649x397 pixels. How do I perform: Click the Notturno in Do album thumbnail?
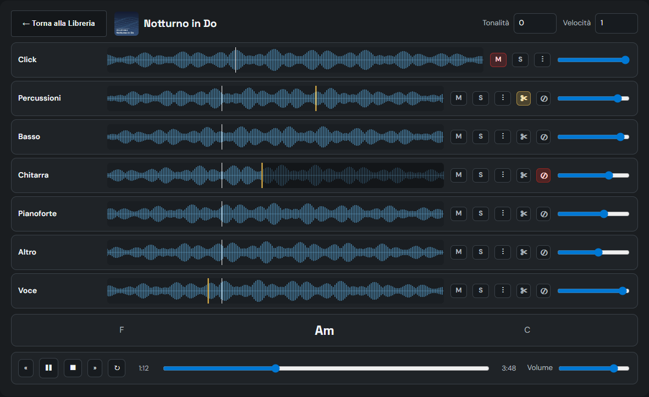click(x=127, y=24)
